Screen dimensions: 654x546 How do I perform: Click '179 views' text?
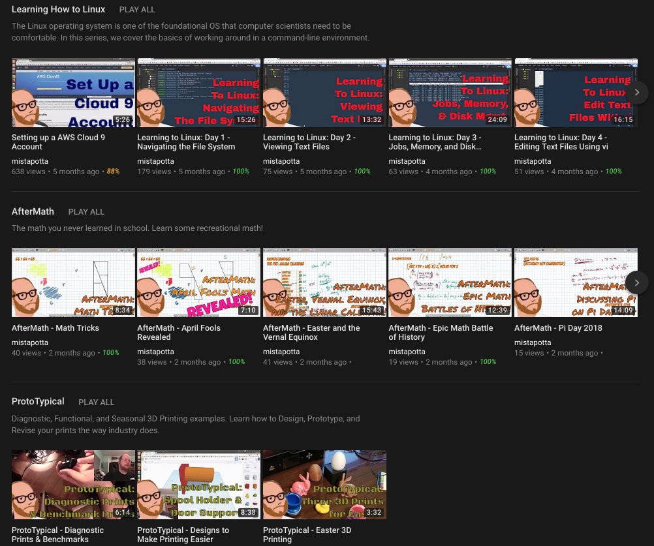(154, 172)
